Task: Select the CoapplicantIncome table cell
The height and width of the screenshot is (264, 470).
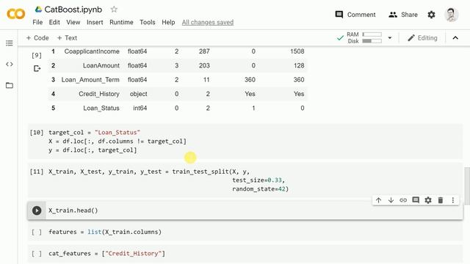Action: point(92,51)
